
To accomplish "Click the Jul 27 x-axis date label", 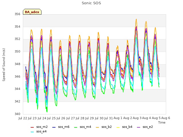I will 71,118.
